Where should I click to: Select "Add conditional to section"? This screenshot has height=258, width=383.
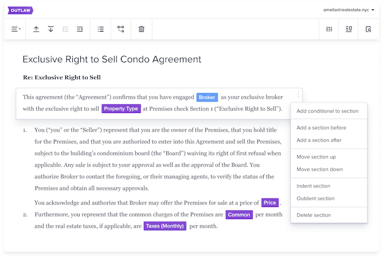coord(327,111)
